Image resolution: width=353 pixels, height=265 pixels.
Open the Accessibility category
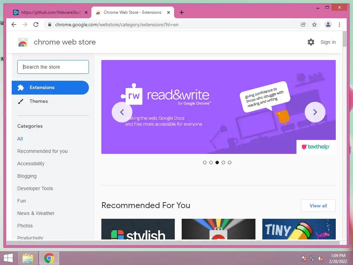click(x=31, y=164)
